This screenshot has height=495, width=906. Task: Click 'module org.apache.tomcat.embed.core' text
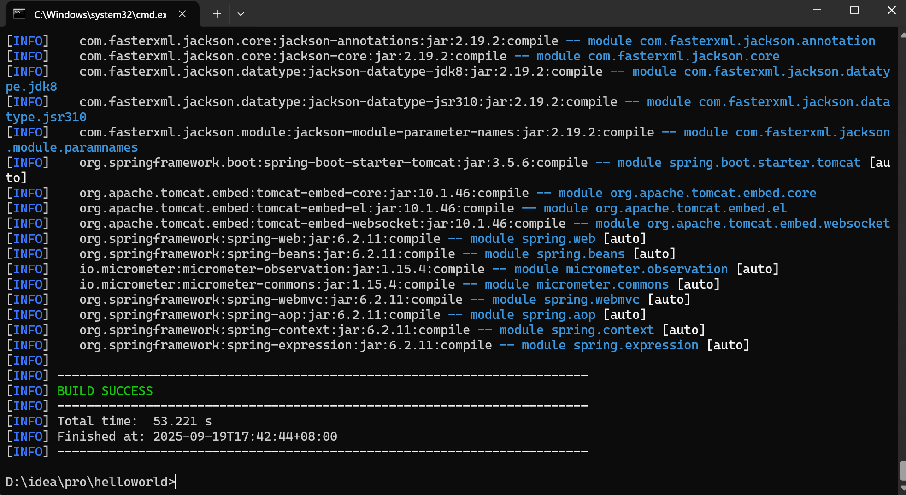click(x=688, y=193)
